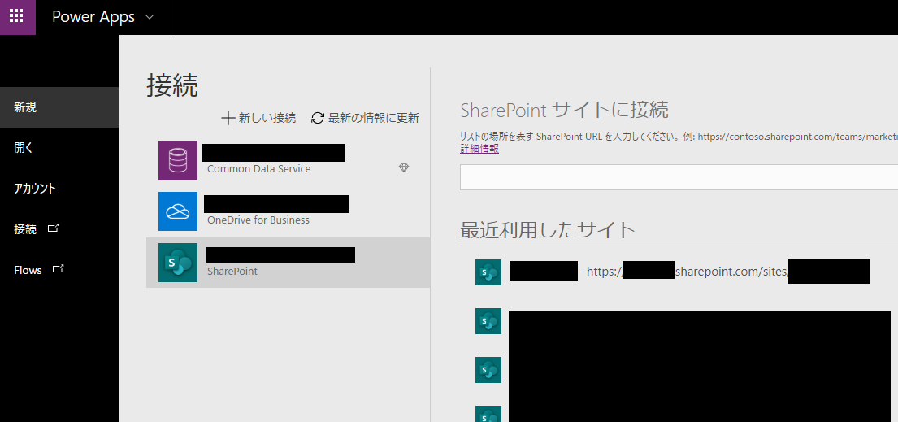The image size is (898, 422).
Task: Click external-link icon next to Flows
Action: tap(58, 269)
